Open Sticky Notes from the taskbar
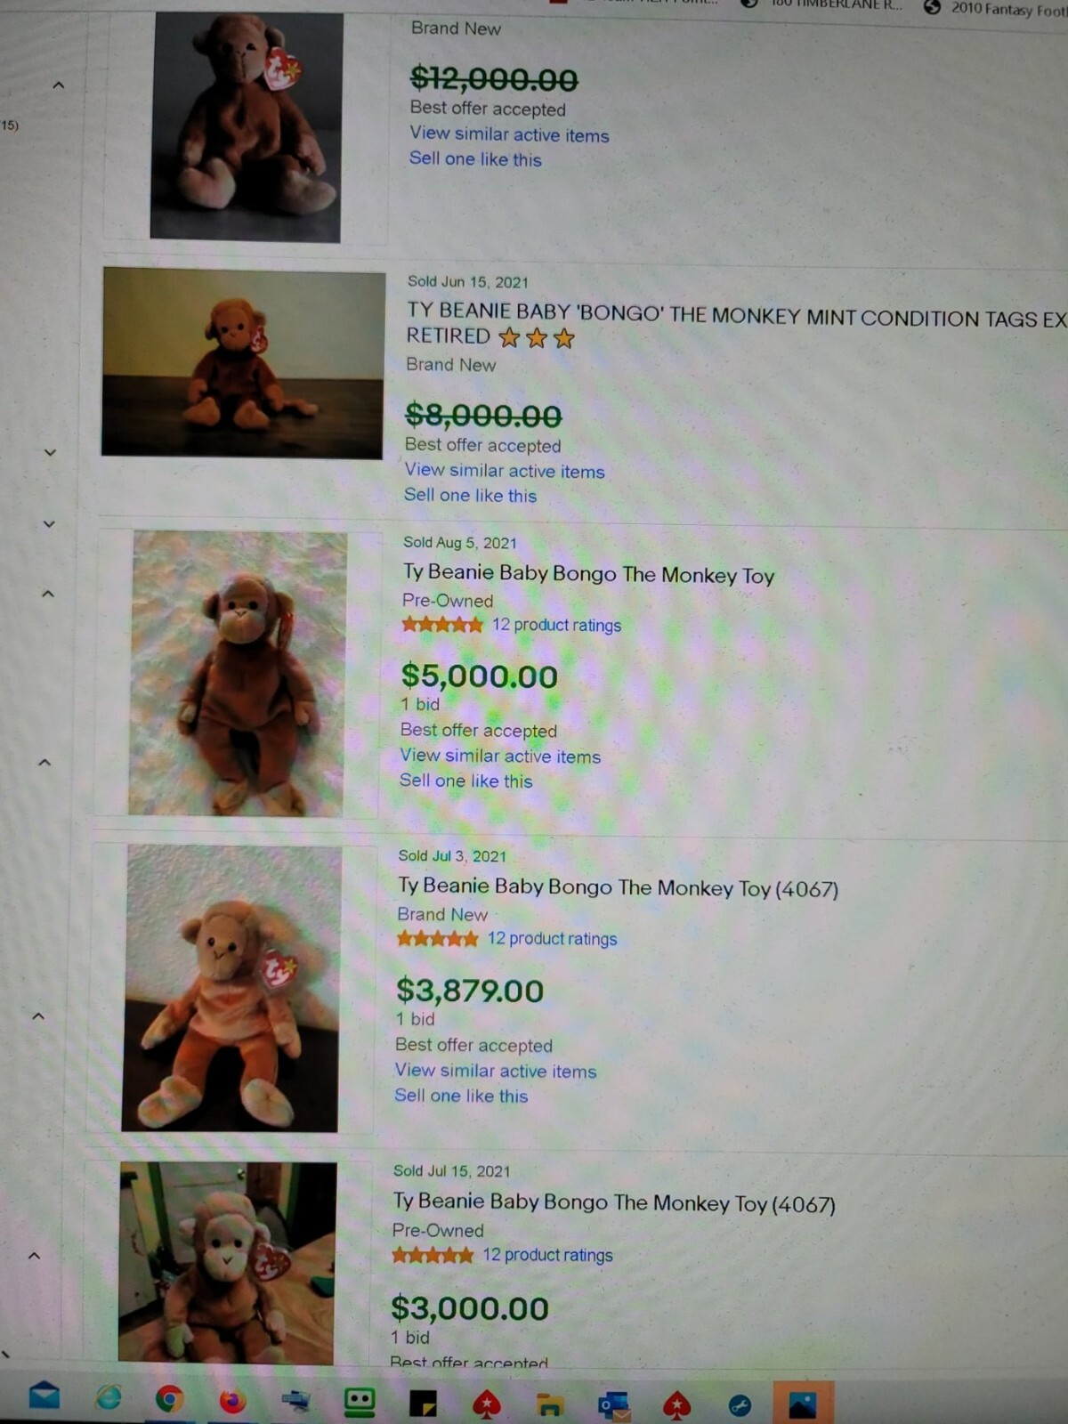Image resolution: width=1068 pixels, height=1424 pixels. (423, 1404)
